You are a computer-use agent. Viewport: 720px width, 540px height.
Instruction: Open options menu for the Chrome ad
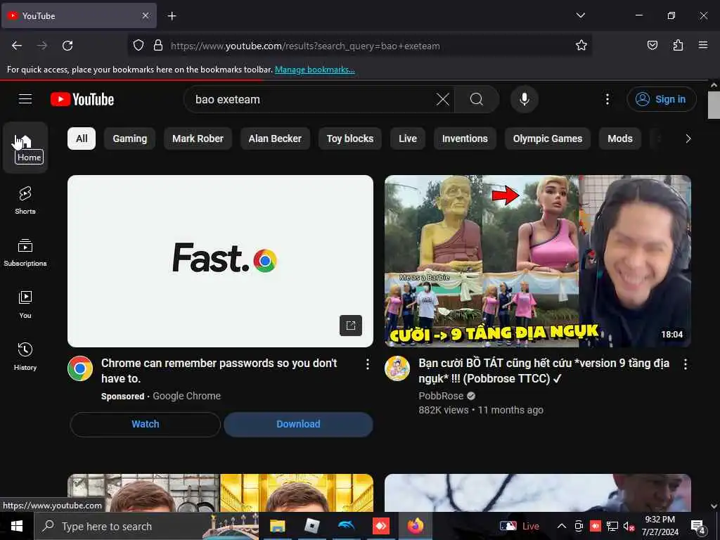367,364
